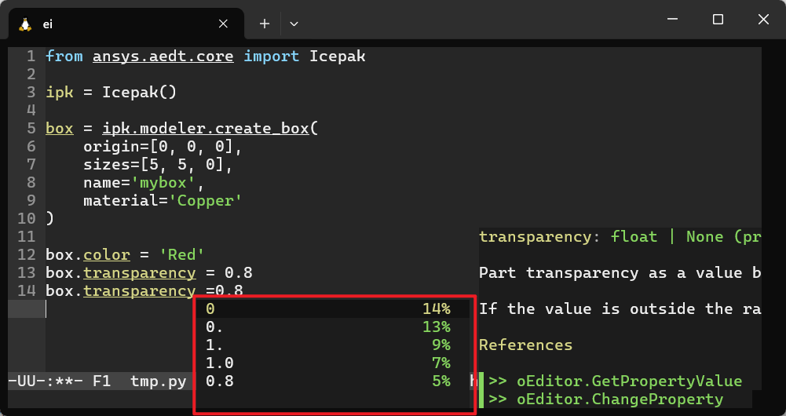786x416 pixels.
Task: Choose completion candidate '0.8' at 5%
Action: tap(333, 381)
